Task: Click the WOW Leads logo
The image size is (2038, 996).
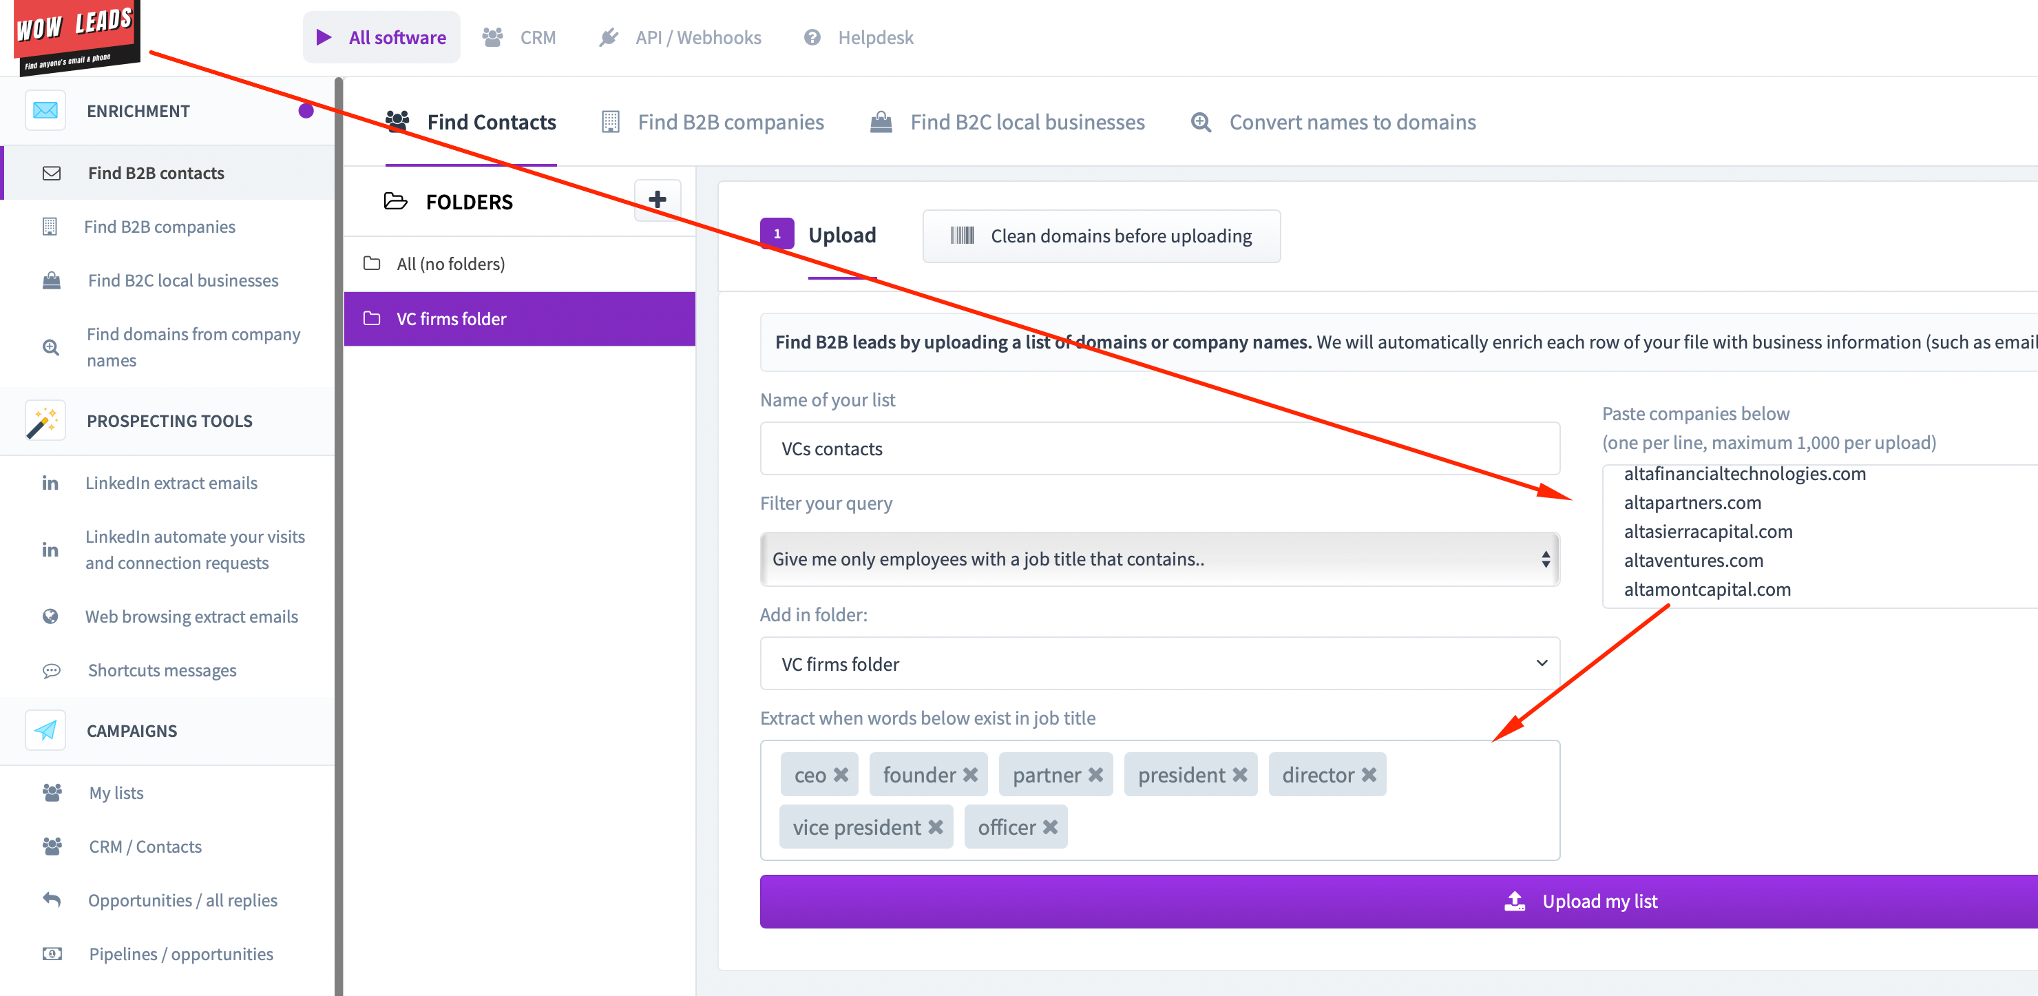Action: [76, 36]
